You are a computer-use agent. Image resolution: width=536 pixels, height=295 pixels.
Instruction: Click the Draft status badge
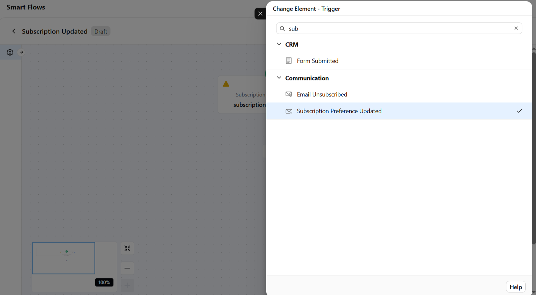pyautogui.click(x=100, y=32)
